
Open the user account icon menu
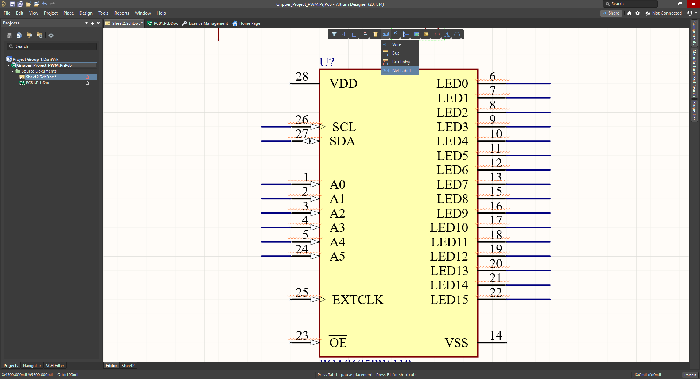(692, 13)
